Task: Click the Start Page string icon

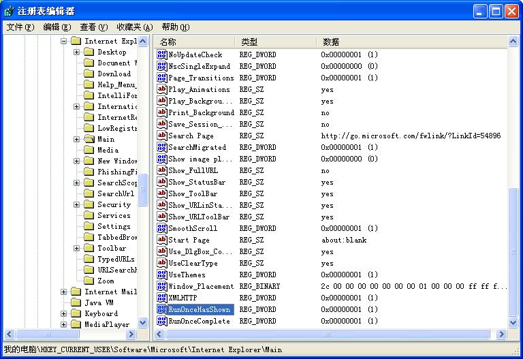Action: point(162,240)
